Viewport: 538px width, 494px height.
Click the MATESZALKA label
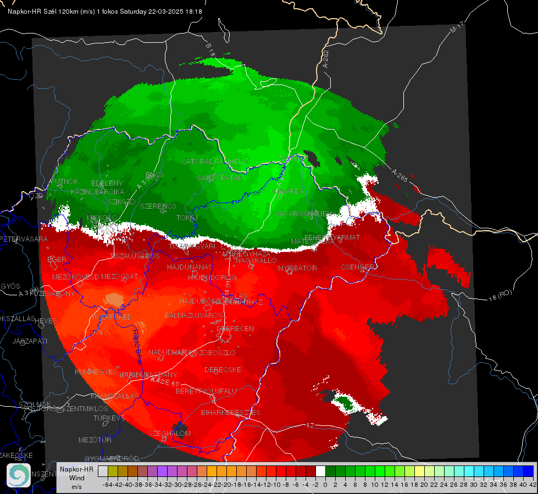pos(313,242)
